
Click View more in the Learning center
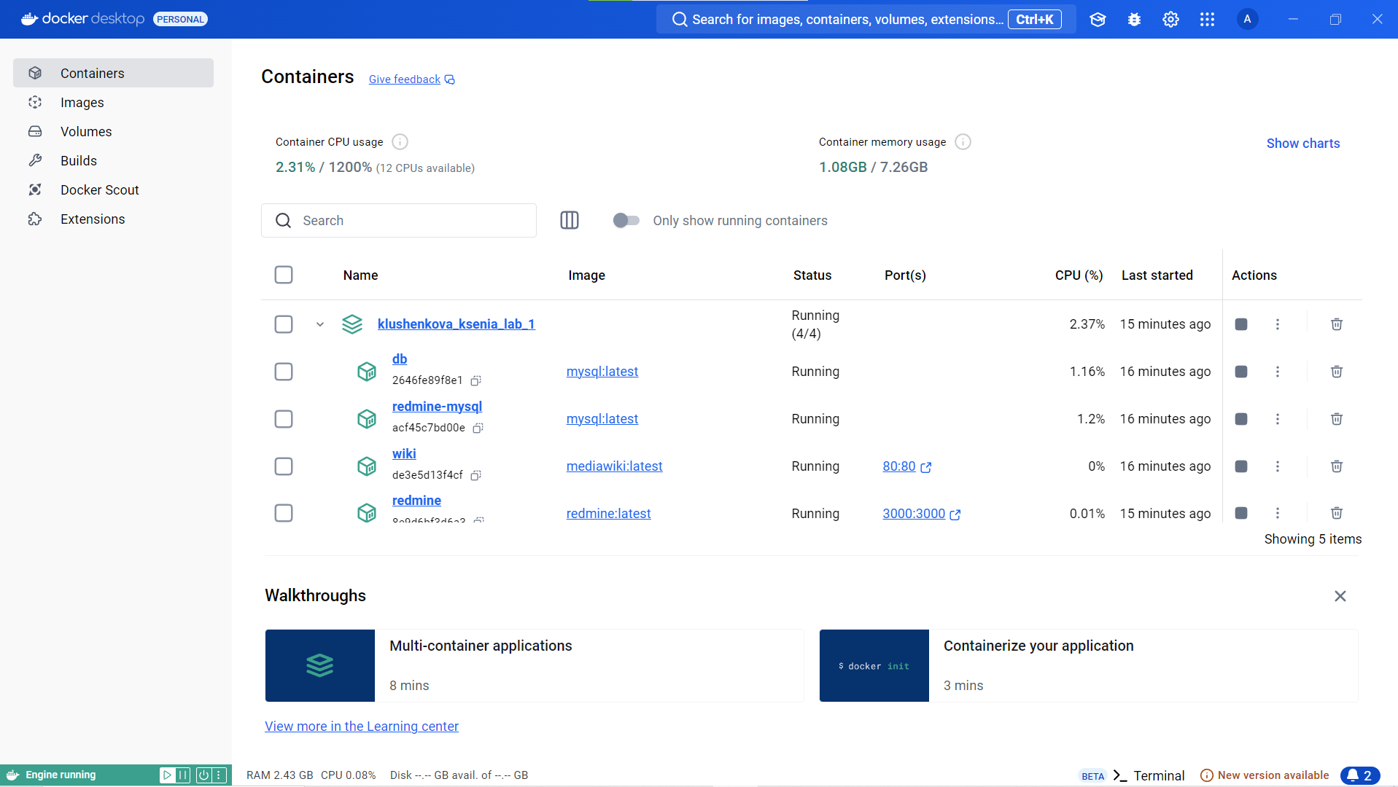coord(362,727)
